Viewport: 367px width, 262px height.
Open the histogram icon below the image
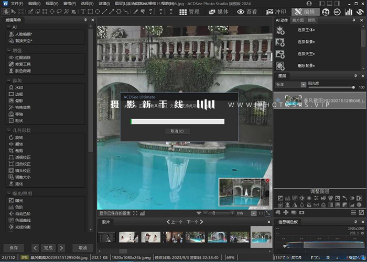[x=142, y=213]
